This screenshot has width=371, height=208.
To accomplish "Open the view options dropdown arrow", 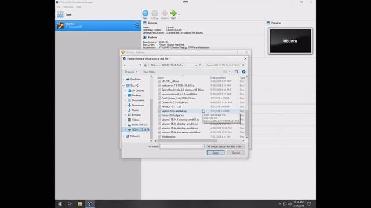I will coord(230,72).
